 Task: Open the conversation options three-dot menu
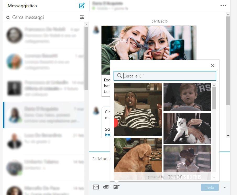(x=223, y=5)
